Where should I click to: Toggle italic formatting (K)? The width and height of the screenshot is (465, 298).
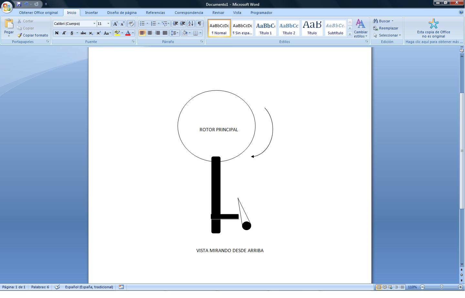64,33
